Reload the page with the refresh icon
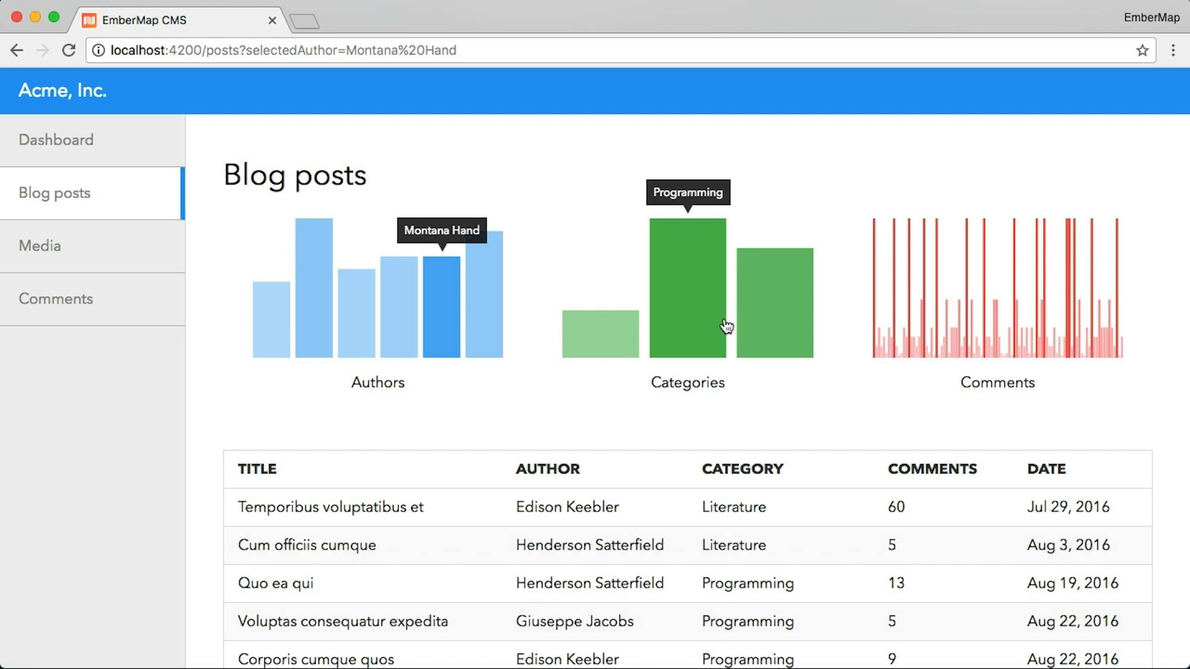1190x669 pixels. click(68, 50)
